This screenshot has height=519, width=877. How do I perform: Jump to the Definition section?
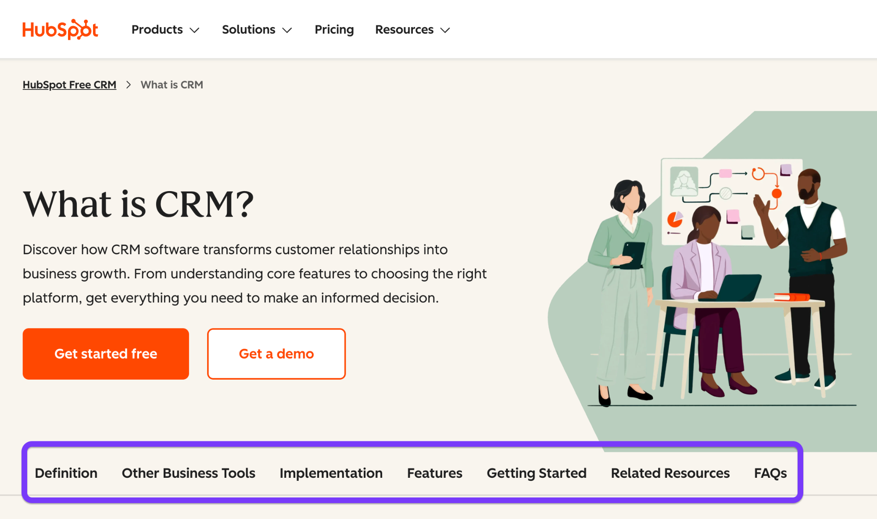[x=66, y=473]
